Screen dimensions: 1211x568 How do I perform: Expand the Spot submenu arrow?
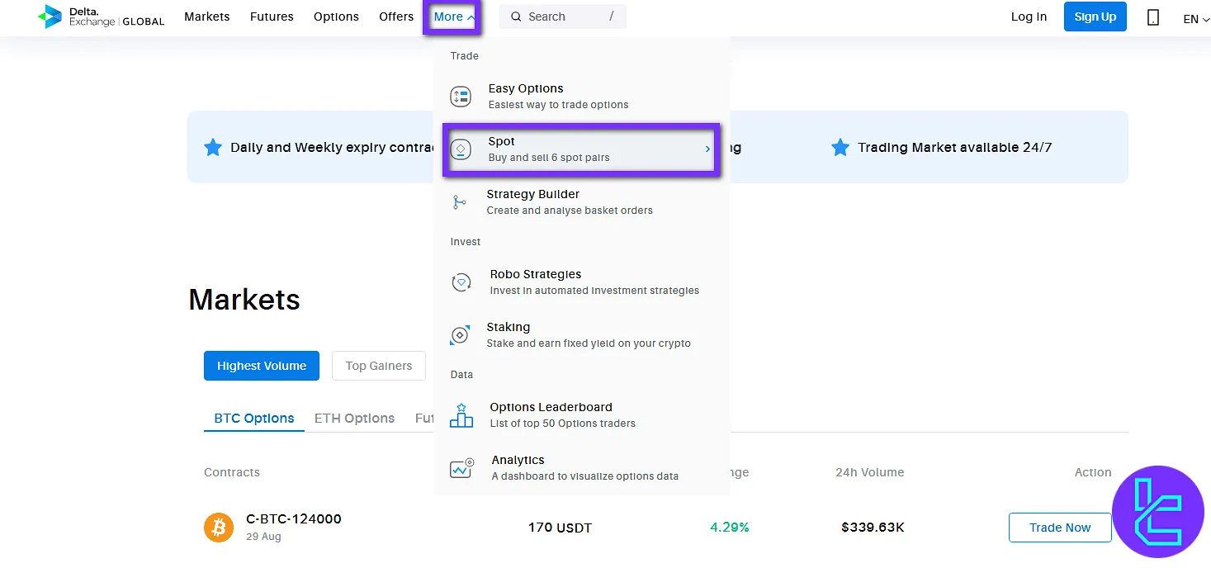click(707, 149)
